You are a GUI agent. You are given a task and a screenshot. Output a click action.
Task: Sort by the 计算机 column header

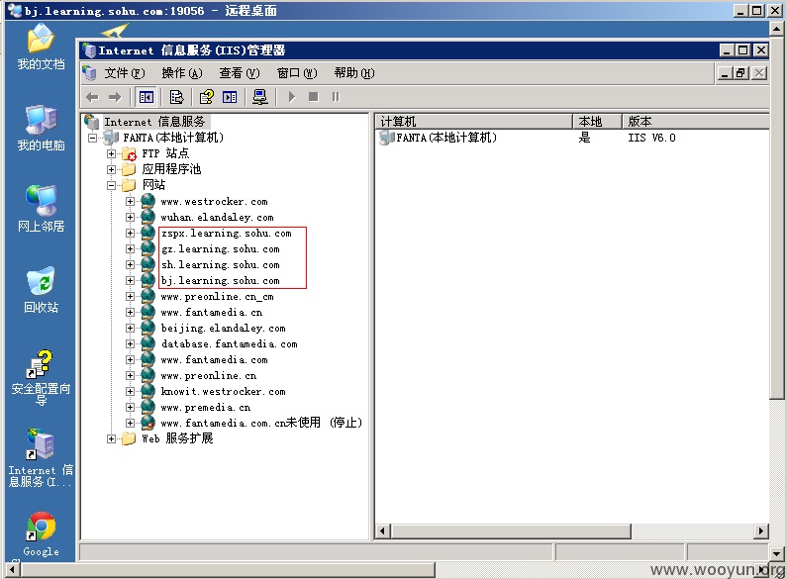(x=474, y=122)
